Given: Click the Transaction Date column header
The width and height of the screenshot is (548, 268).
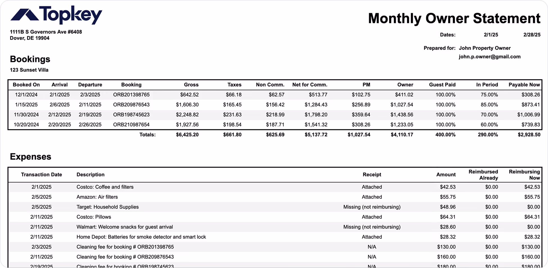Looking at the screenshot, I should (41, 175).
